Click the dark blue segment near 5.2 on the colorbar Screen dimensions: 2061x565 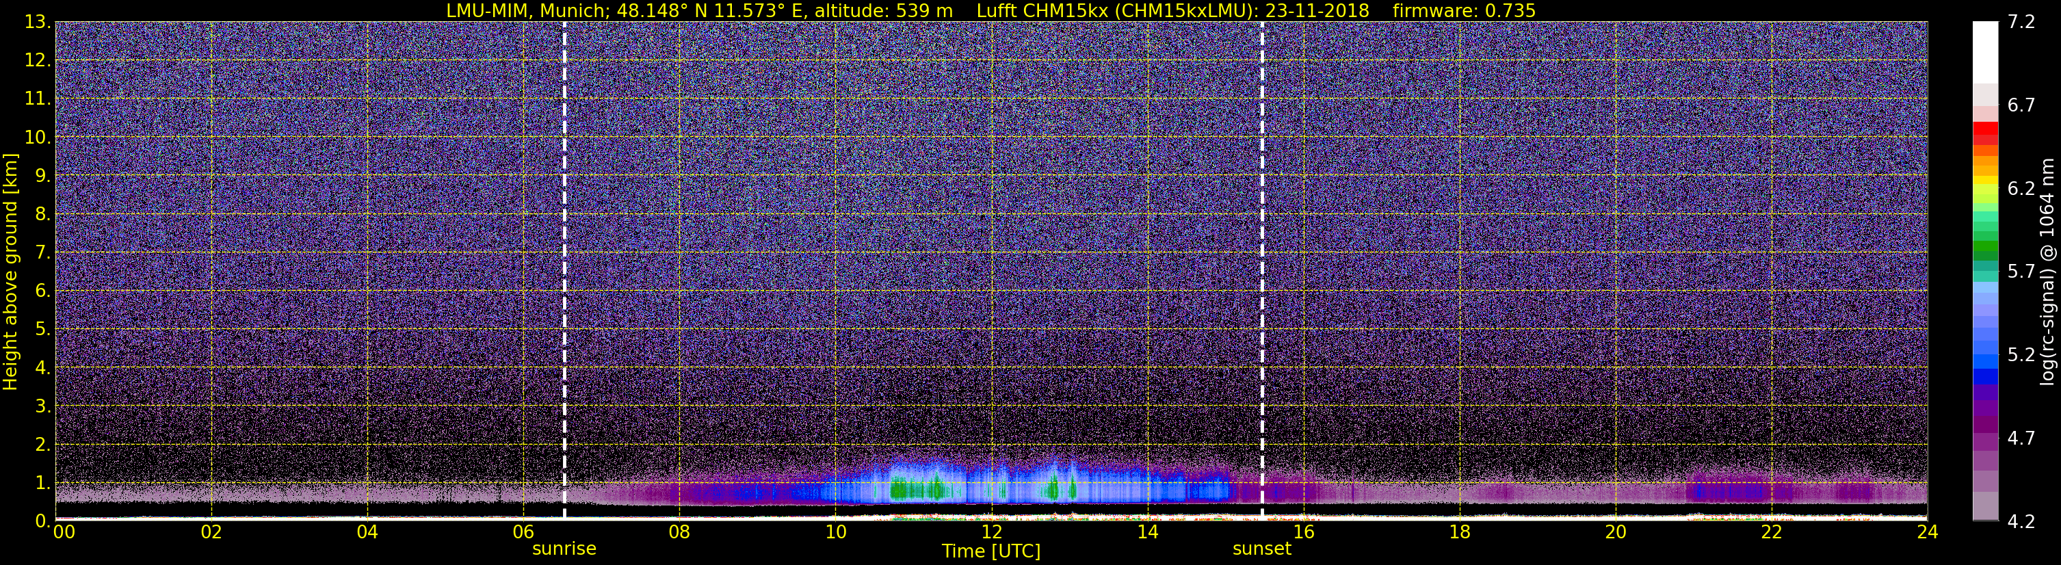tap(1985, 376)
